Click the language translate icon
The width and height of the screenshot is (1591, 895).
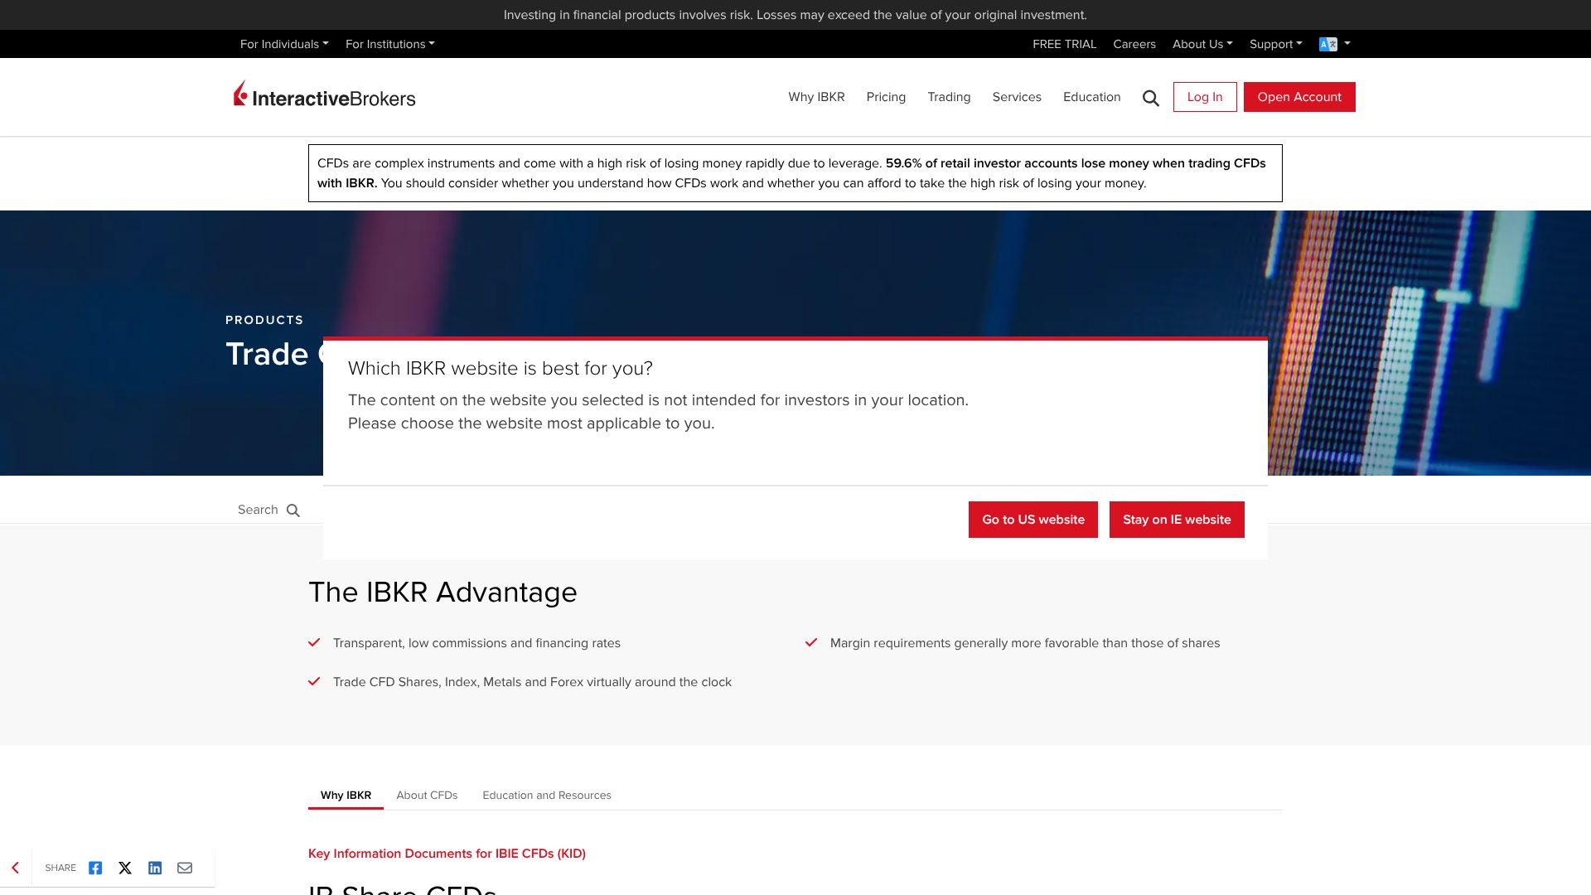click(x=1327, y=44)
